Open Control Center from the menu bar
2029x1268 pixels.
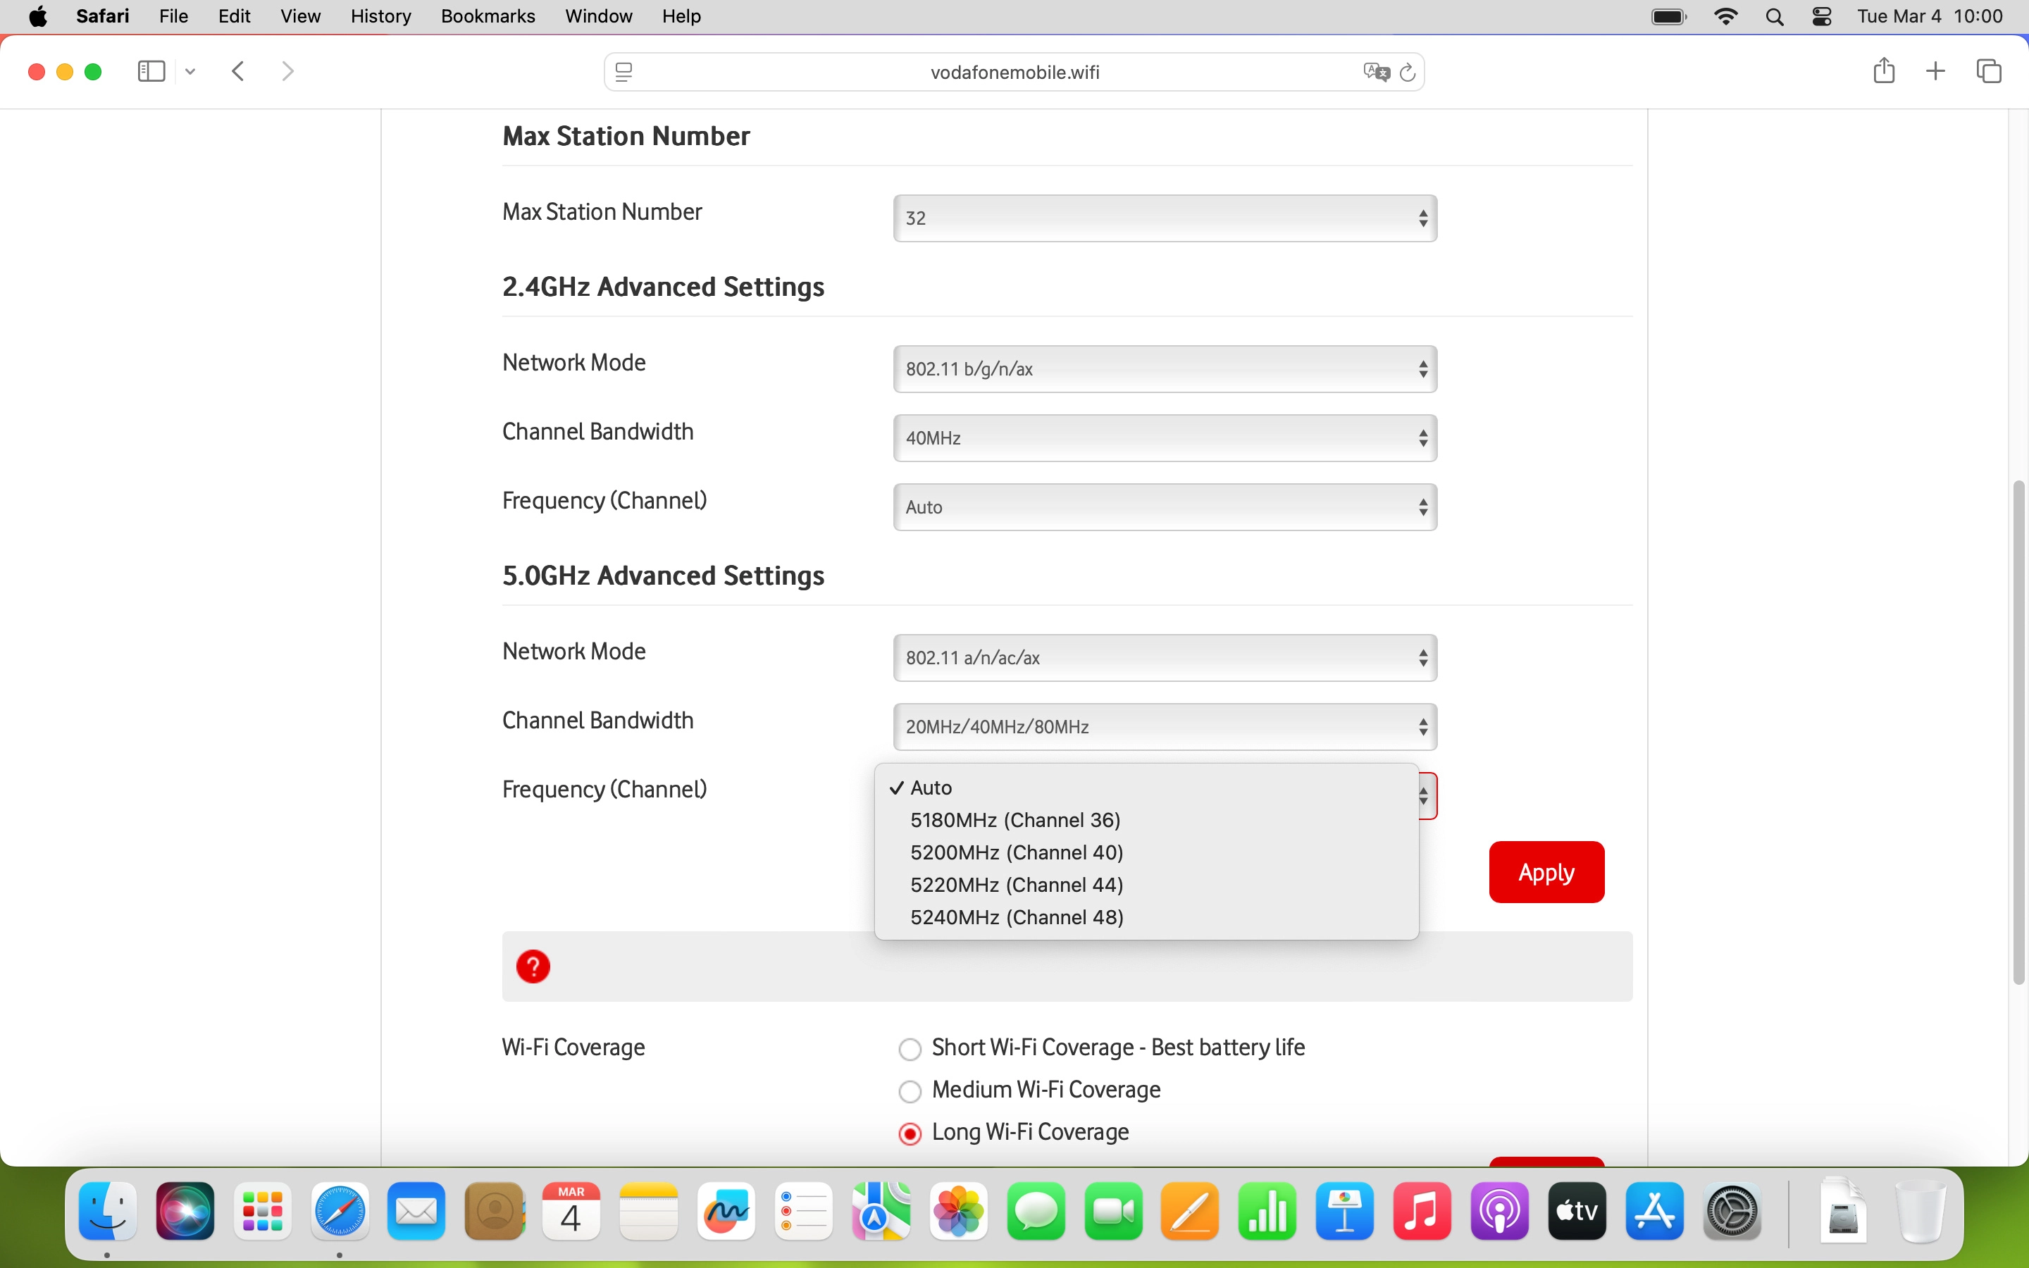[x=1821, y=17]
